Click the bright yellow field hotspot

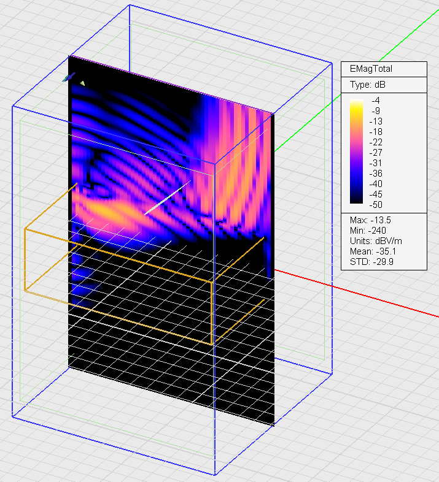click(114, 212)
